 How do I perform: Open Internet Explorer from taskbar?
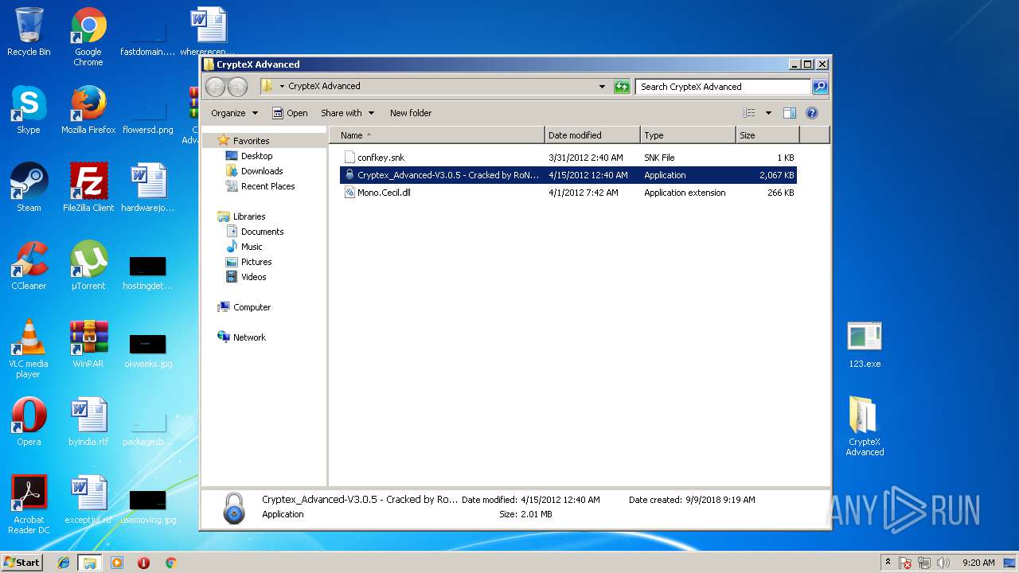pos(64,563)
